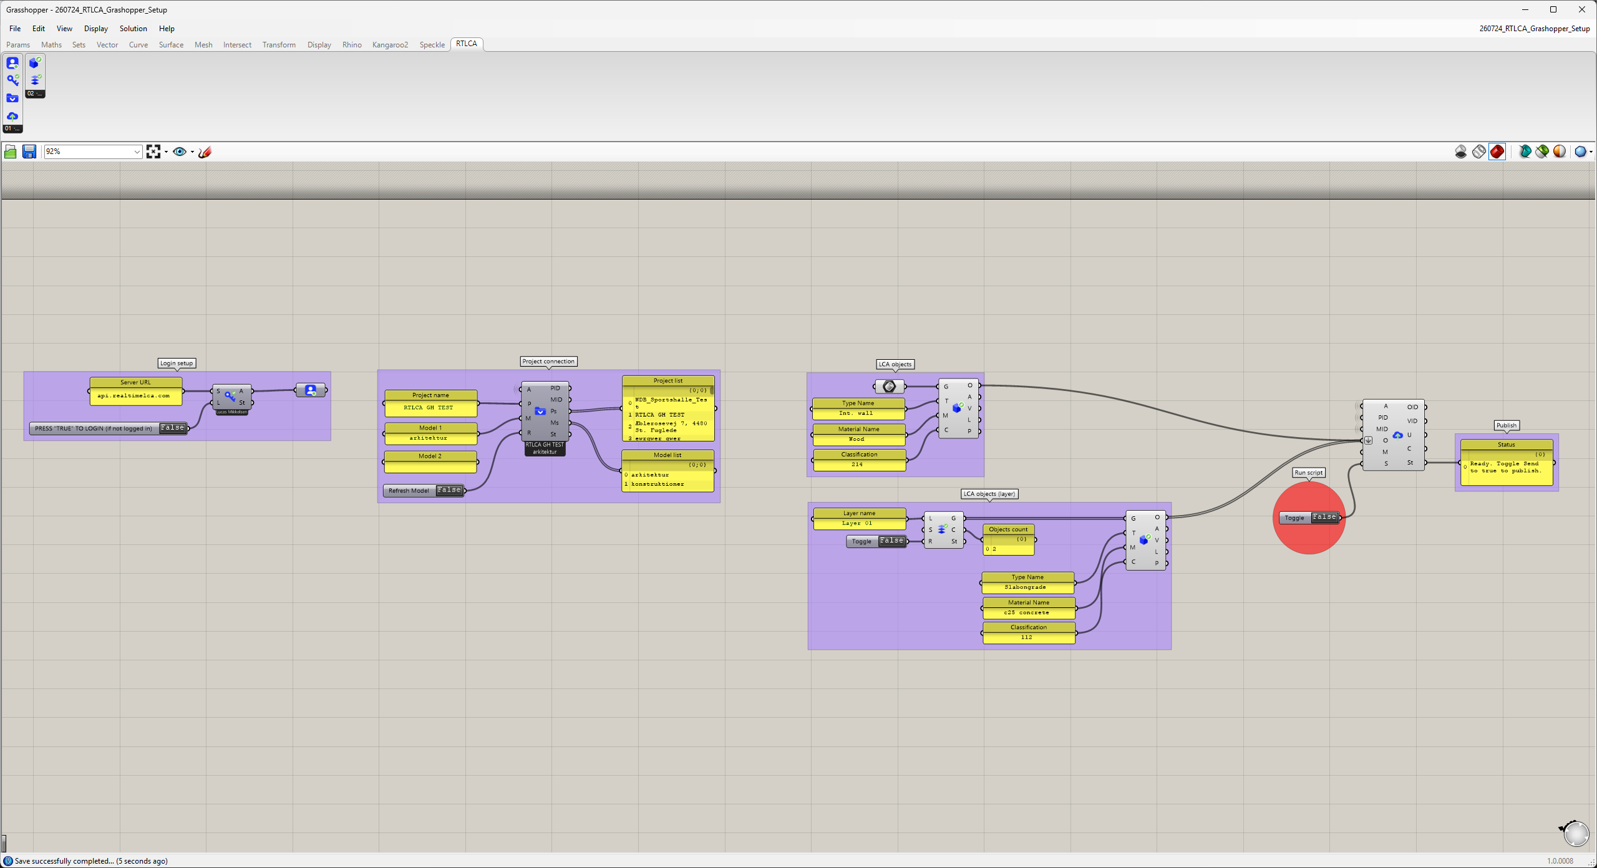Click the cloud upload publish component

click(1394, 435)
